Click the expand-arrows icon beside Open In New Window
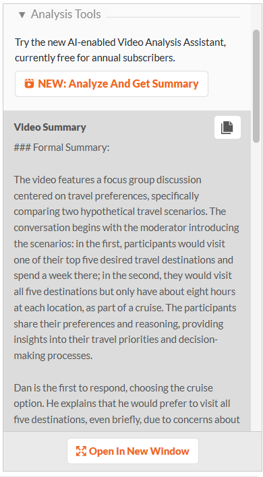This screenshot has height=477, width=263. (x=81, y=451)
